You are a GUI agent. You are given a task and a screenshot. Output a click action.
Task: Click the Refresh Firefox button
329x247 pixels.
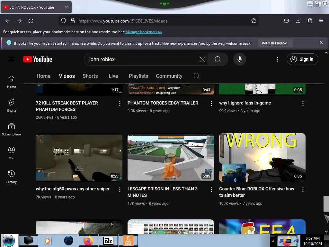click(275, 43)
